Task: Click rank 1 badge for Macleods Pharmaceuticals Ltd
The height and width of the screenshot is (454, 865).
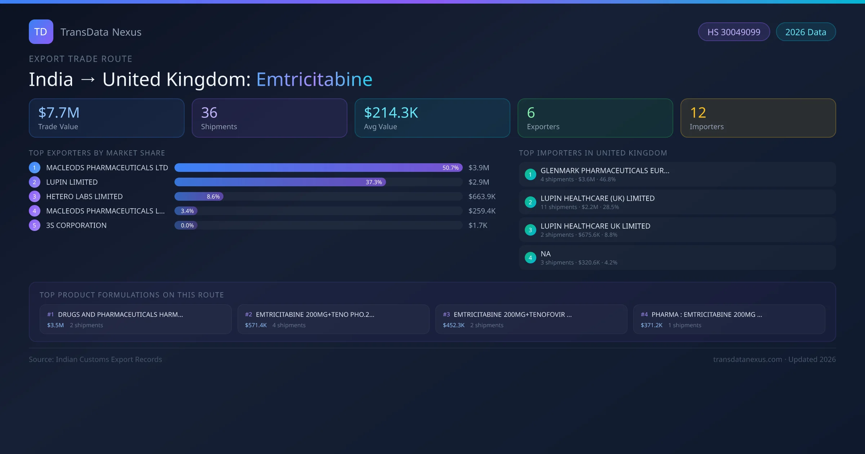Action: (x=35, y=168)
